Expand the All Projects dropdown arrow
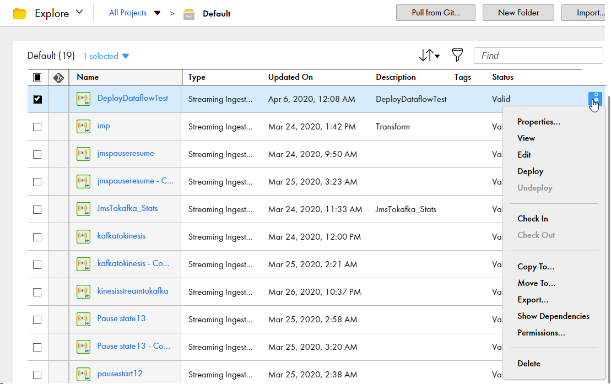The image size is (611, 384). [157, 13]
